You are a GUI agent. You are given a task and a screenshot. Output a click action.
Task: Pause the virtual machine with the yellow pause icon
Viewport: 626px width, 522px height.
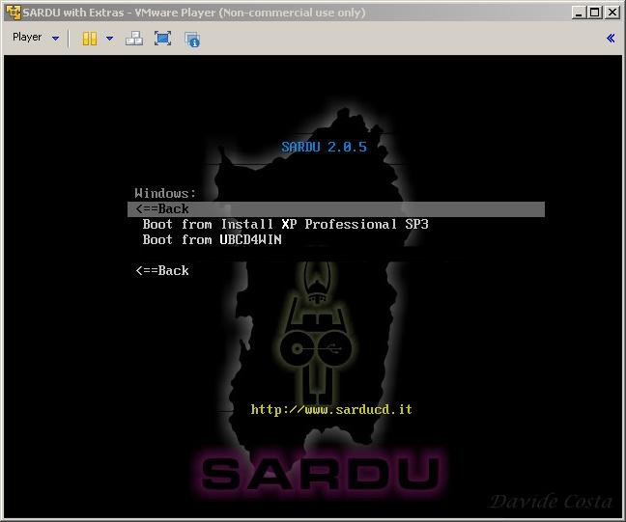click(x=90, y=39)
